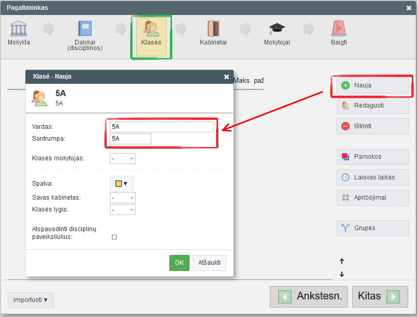Expand the Klasės lygis dropdown
This screenshot has width=418, height=317.
[123, 210]
